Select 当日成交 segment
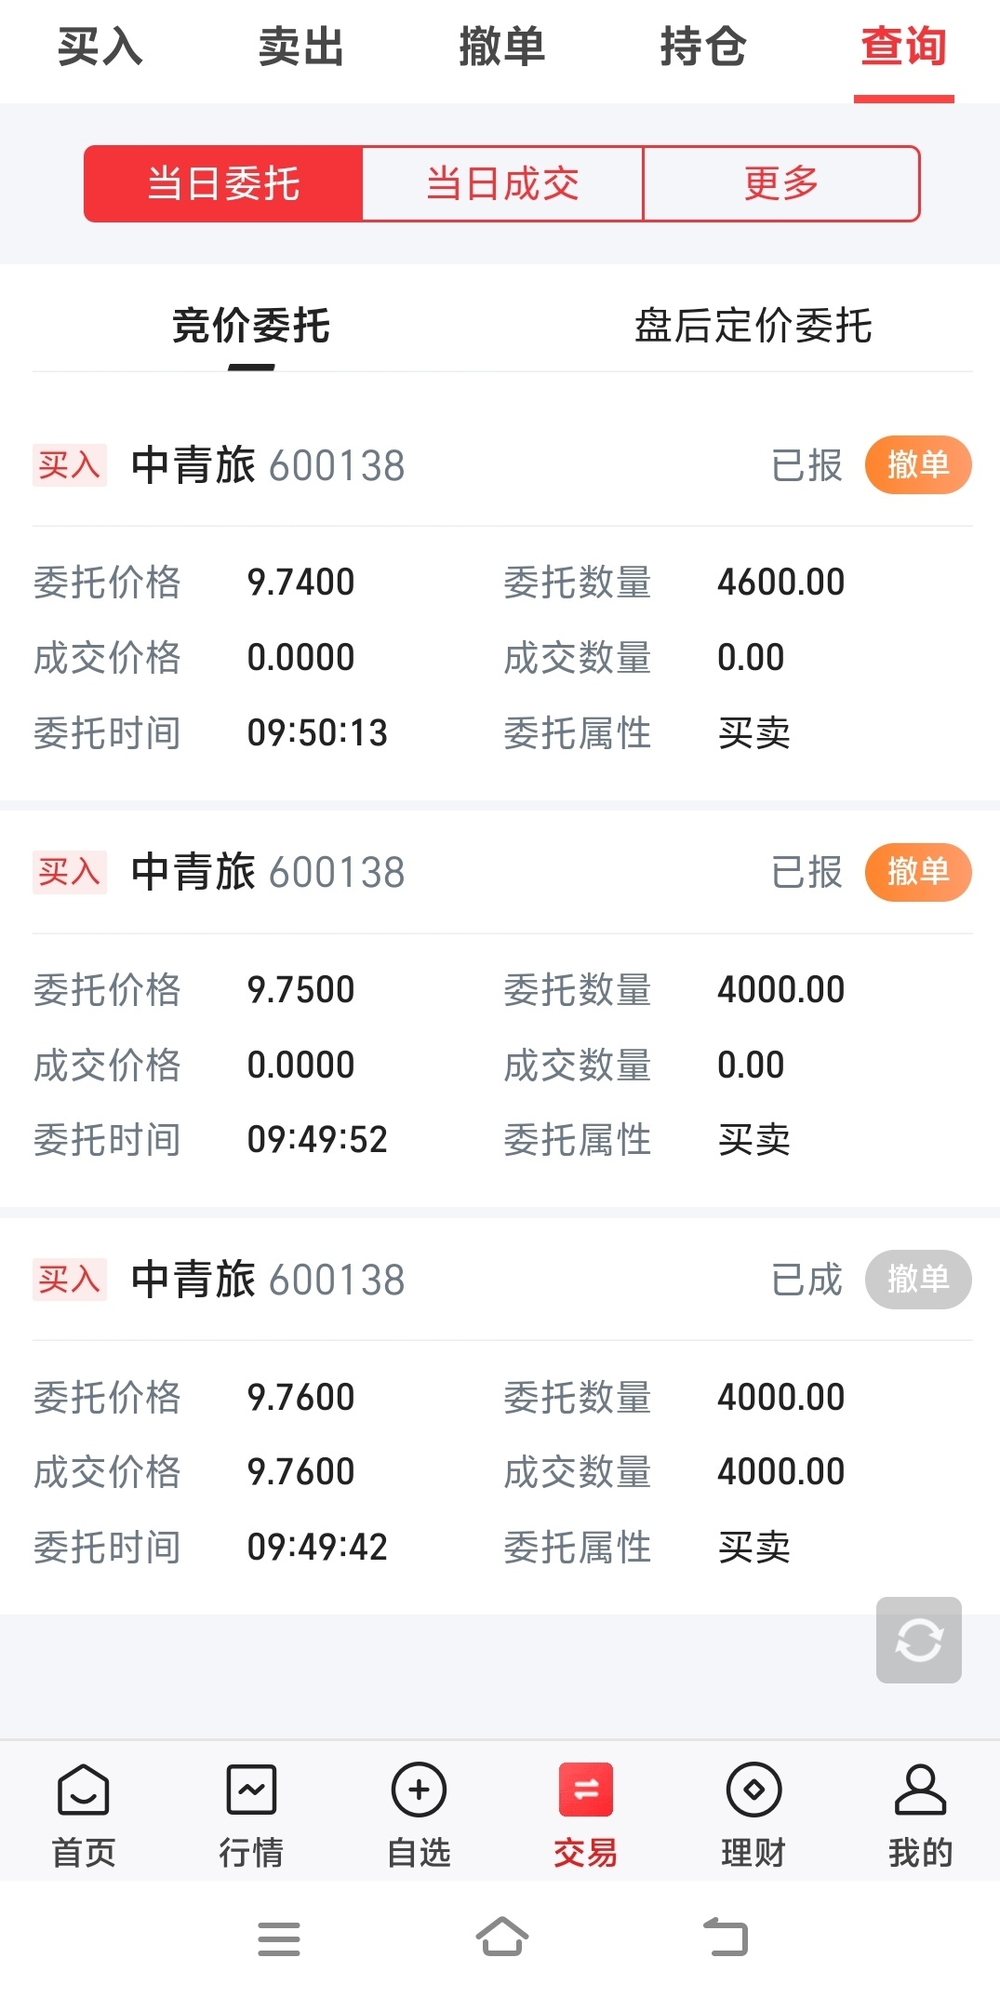This screenshot has width=1000, height=1998. [x=502, y=183]
